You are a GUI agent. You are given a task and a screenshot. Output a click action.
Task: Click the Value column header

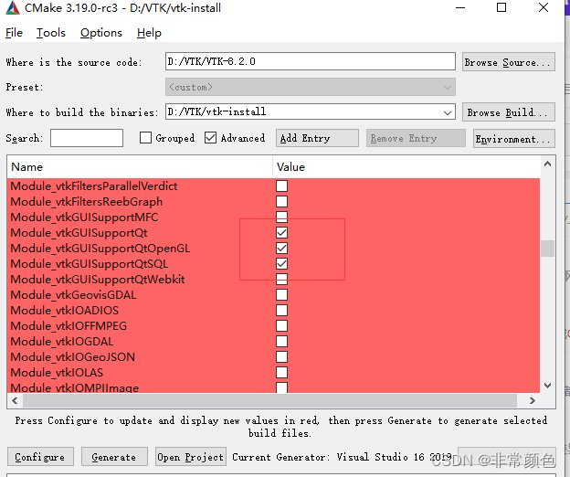406,167
